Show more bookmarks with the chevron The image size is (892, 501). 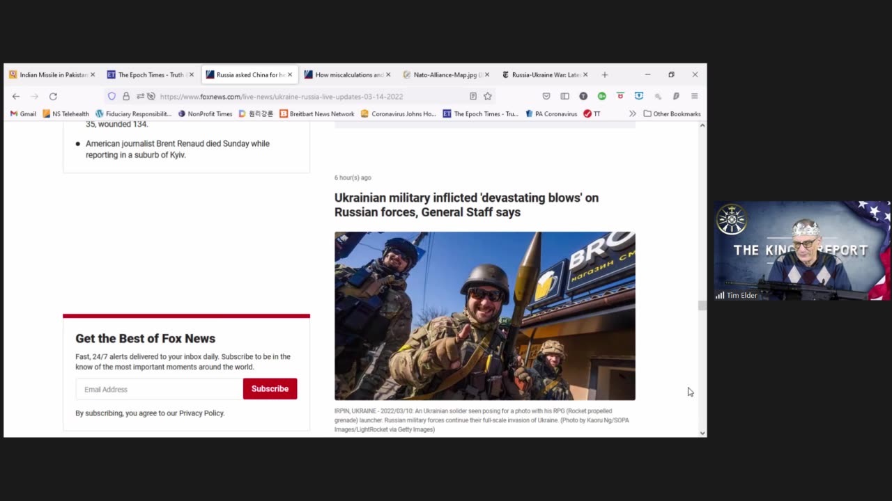[x=633, y=114]
